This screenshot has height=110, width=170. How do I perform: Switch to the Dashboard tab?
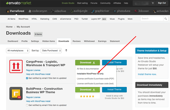(13, 41)
